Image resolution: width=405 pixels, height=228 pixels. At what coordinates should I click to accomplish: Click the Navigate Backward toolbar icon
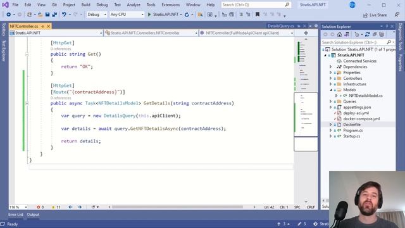[8, 15]
